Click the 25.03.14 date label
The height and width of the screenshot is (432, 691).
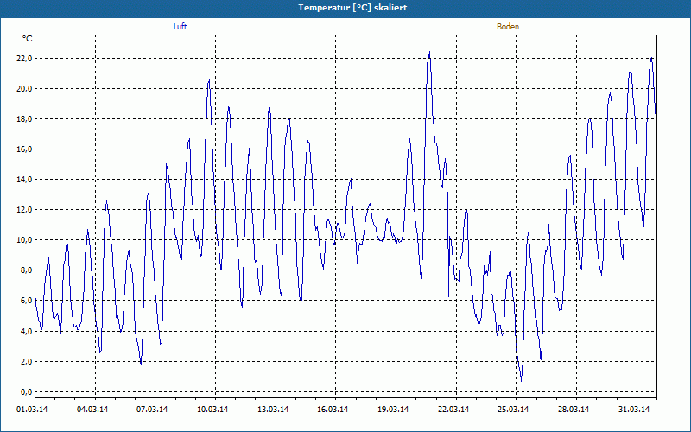(513, 410)
